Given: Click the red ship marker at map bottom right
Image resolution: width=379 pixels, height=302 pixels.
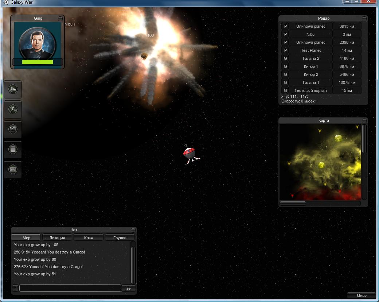Looking at the screenshot, I should click(339, 191).
